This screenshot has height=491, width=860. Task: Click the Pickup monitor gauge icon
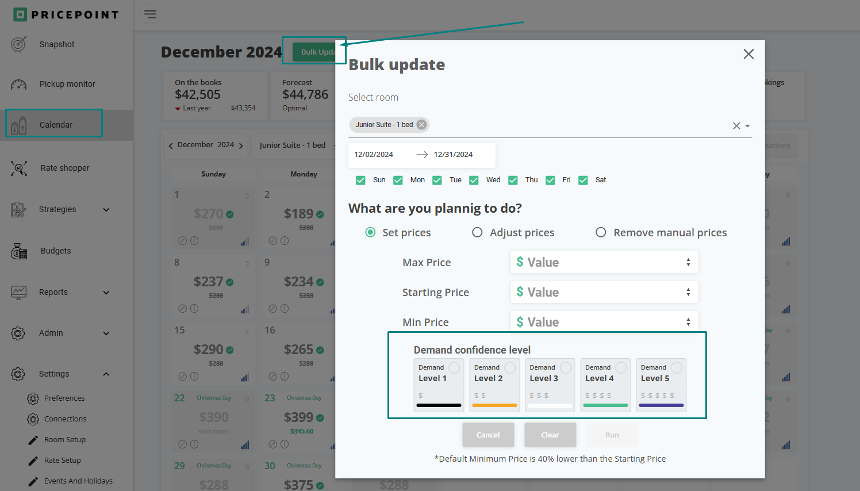pos(18,85)
